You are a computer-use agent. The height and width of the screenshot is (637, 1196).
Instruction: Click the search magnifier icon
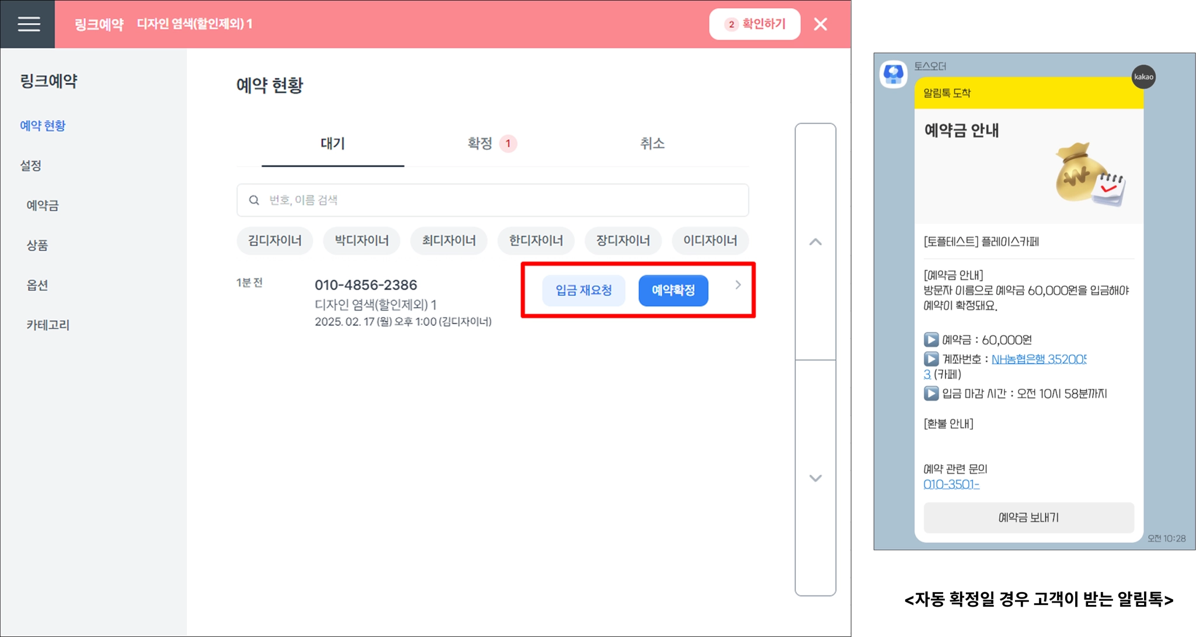(254, 200)
